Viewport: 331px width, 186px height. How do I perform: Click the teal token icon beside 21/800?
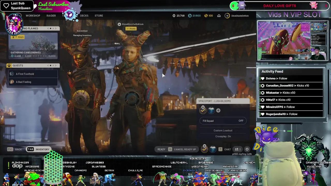pyautogui.click(x=190, y=16)
